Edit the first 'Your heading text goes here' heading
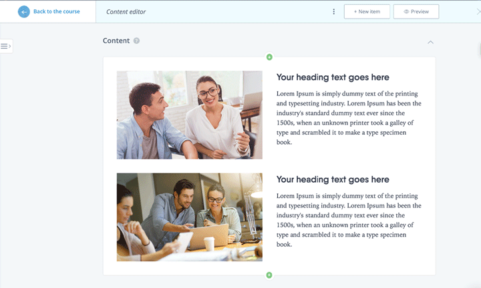481x288 pixels. coord(333,77)
